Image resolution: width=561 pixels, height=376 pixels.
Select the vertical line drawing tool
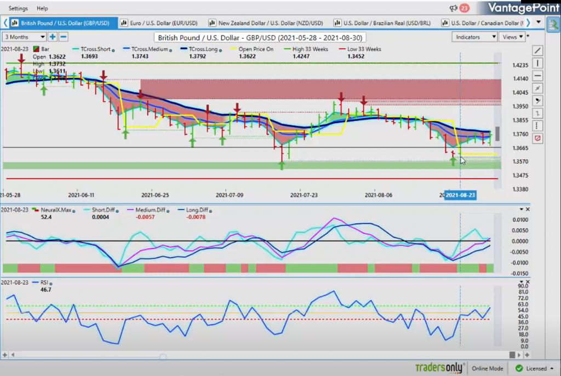click(x=537, y=63)
